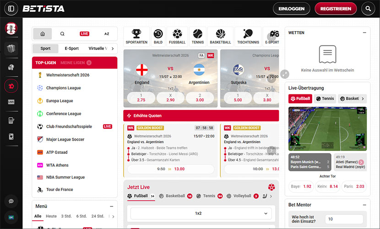Screen dimensions: 380x229
Task: Click the red football icon beside Jetzt Live
Action: point(271,187)
